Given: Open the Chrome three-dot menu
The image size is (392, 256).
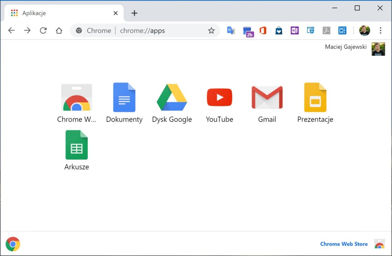Looking at the screenshot, I should (x=381, y=31).
